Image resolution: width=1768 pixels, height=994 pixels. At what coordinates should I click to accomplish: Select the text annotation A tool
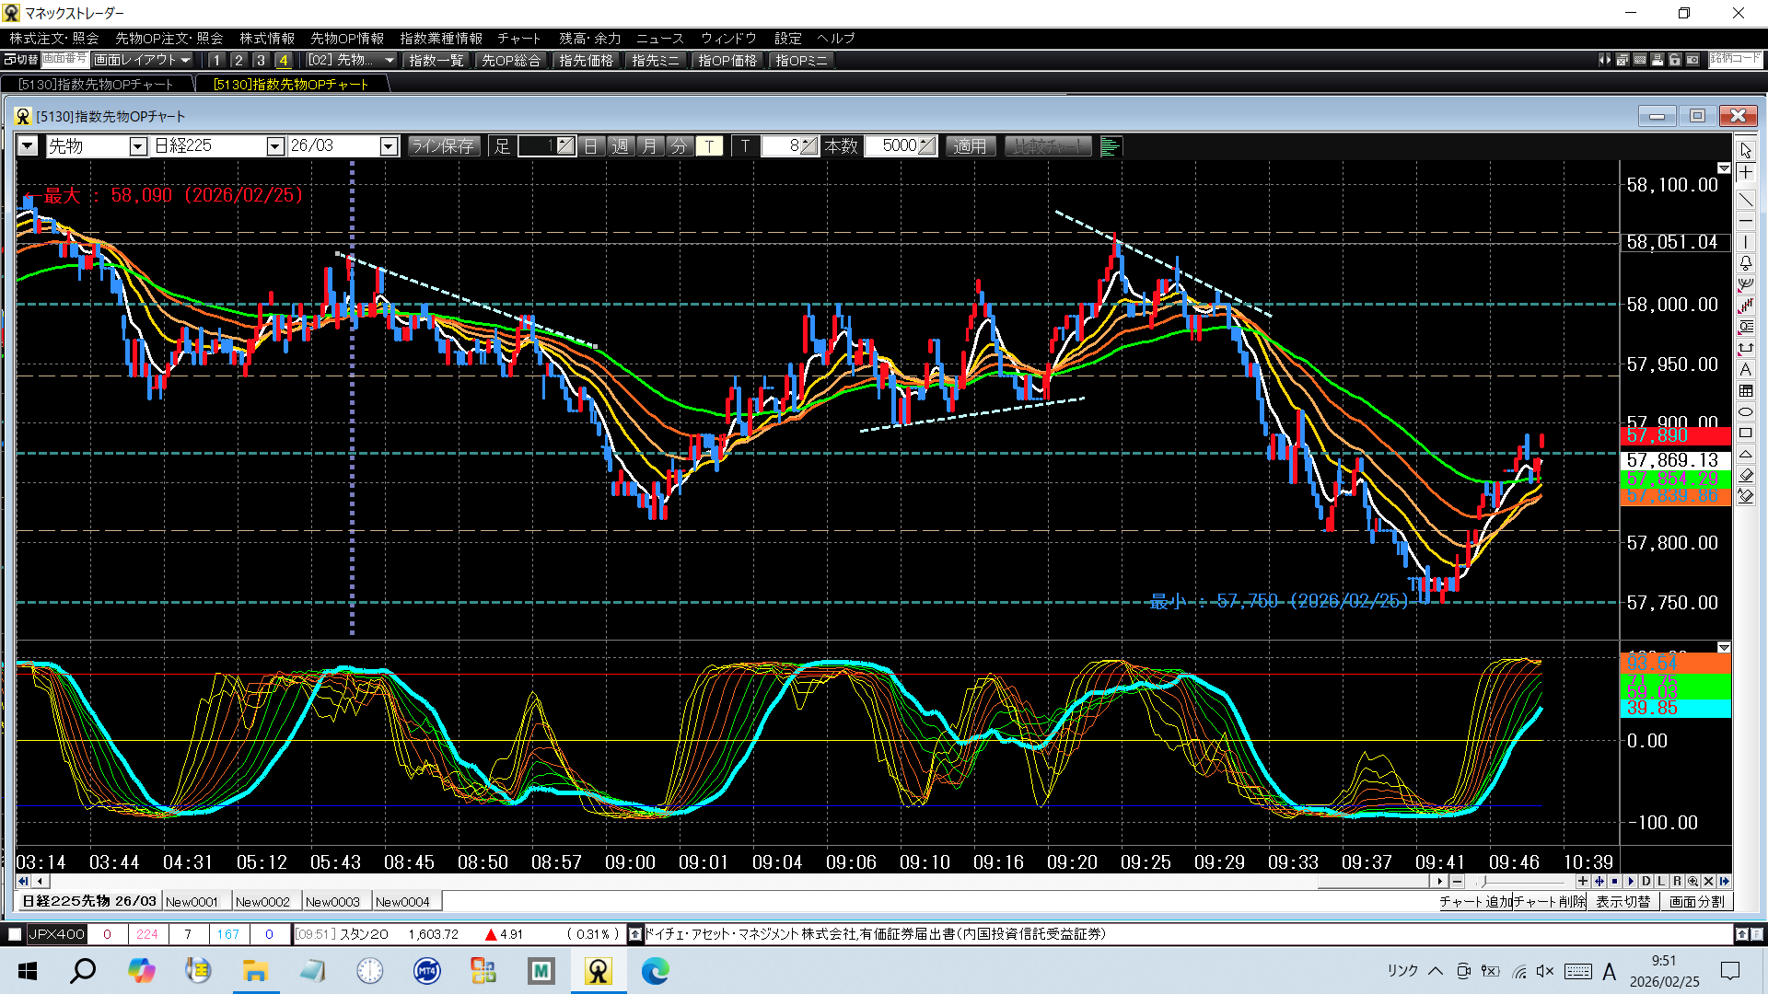[1745, 369]
